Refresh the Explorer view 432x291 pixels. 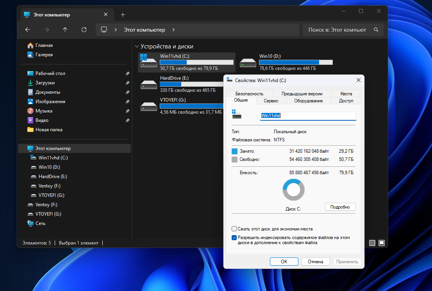coord(84,29)
